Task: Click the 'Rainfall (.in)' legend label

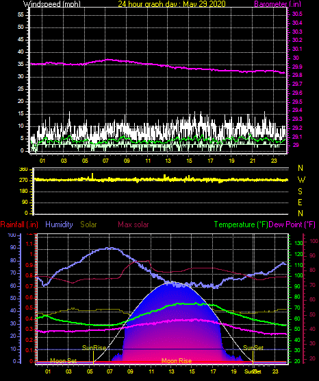Action: (x=19, y=224)
